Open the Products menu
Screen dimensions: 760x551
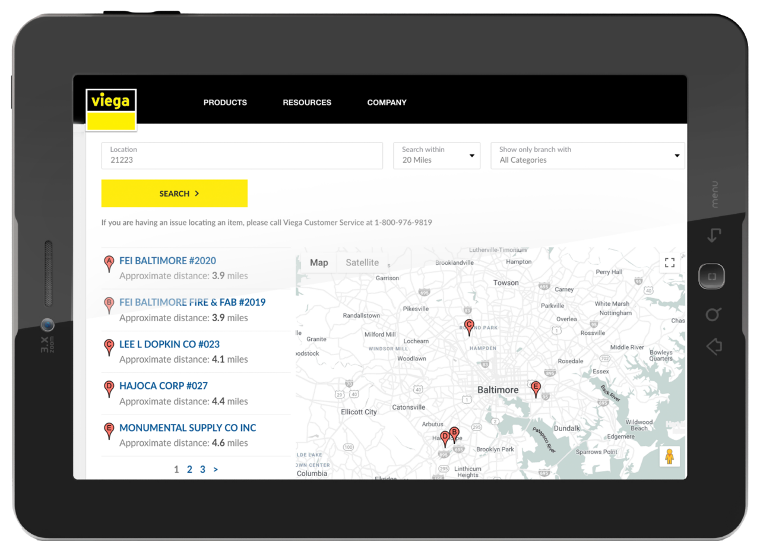(225, 102)
